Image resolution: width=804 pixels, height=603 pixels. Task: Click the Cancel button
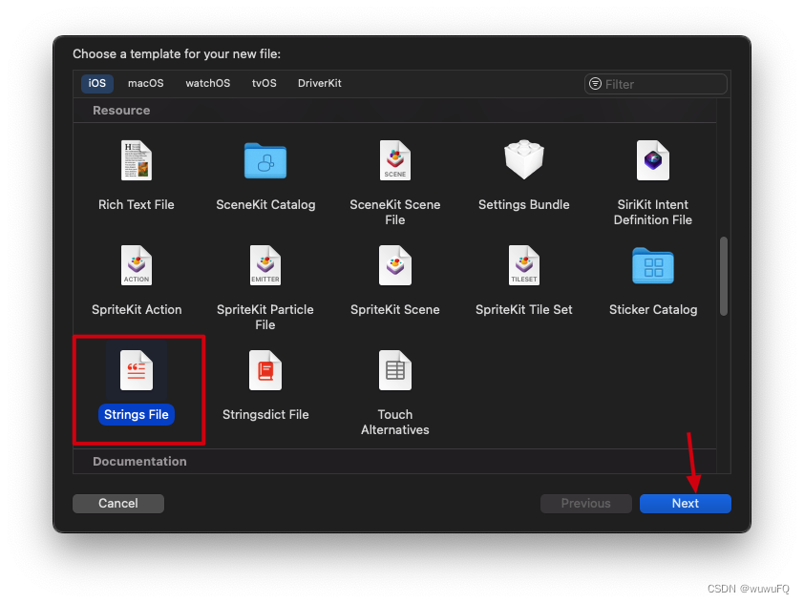[118, 503]
